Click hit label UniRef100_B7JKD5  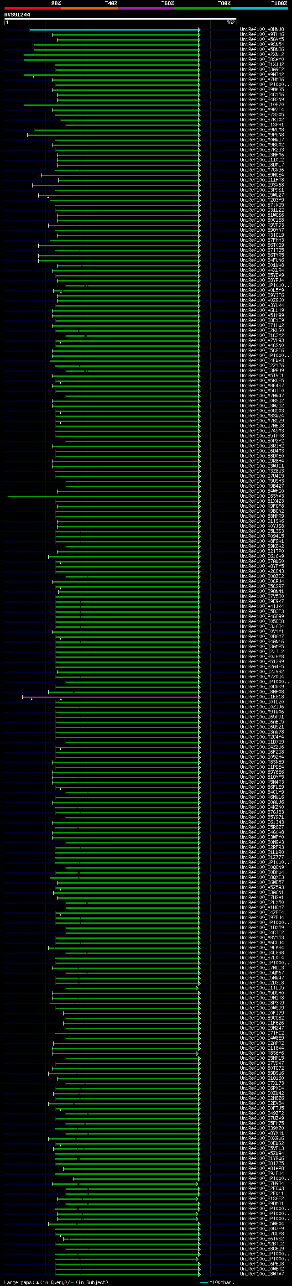pyautogui.click(x=262, y=205)
